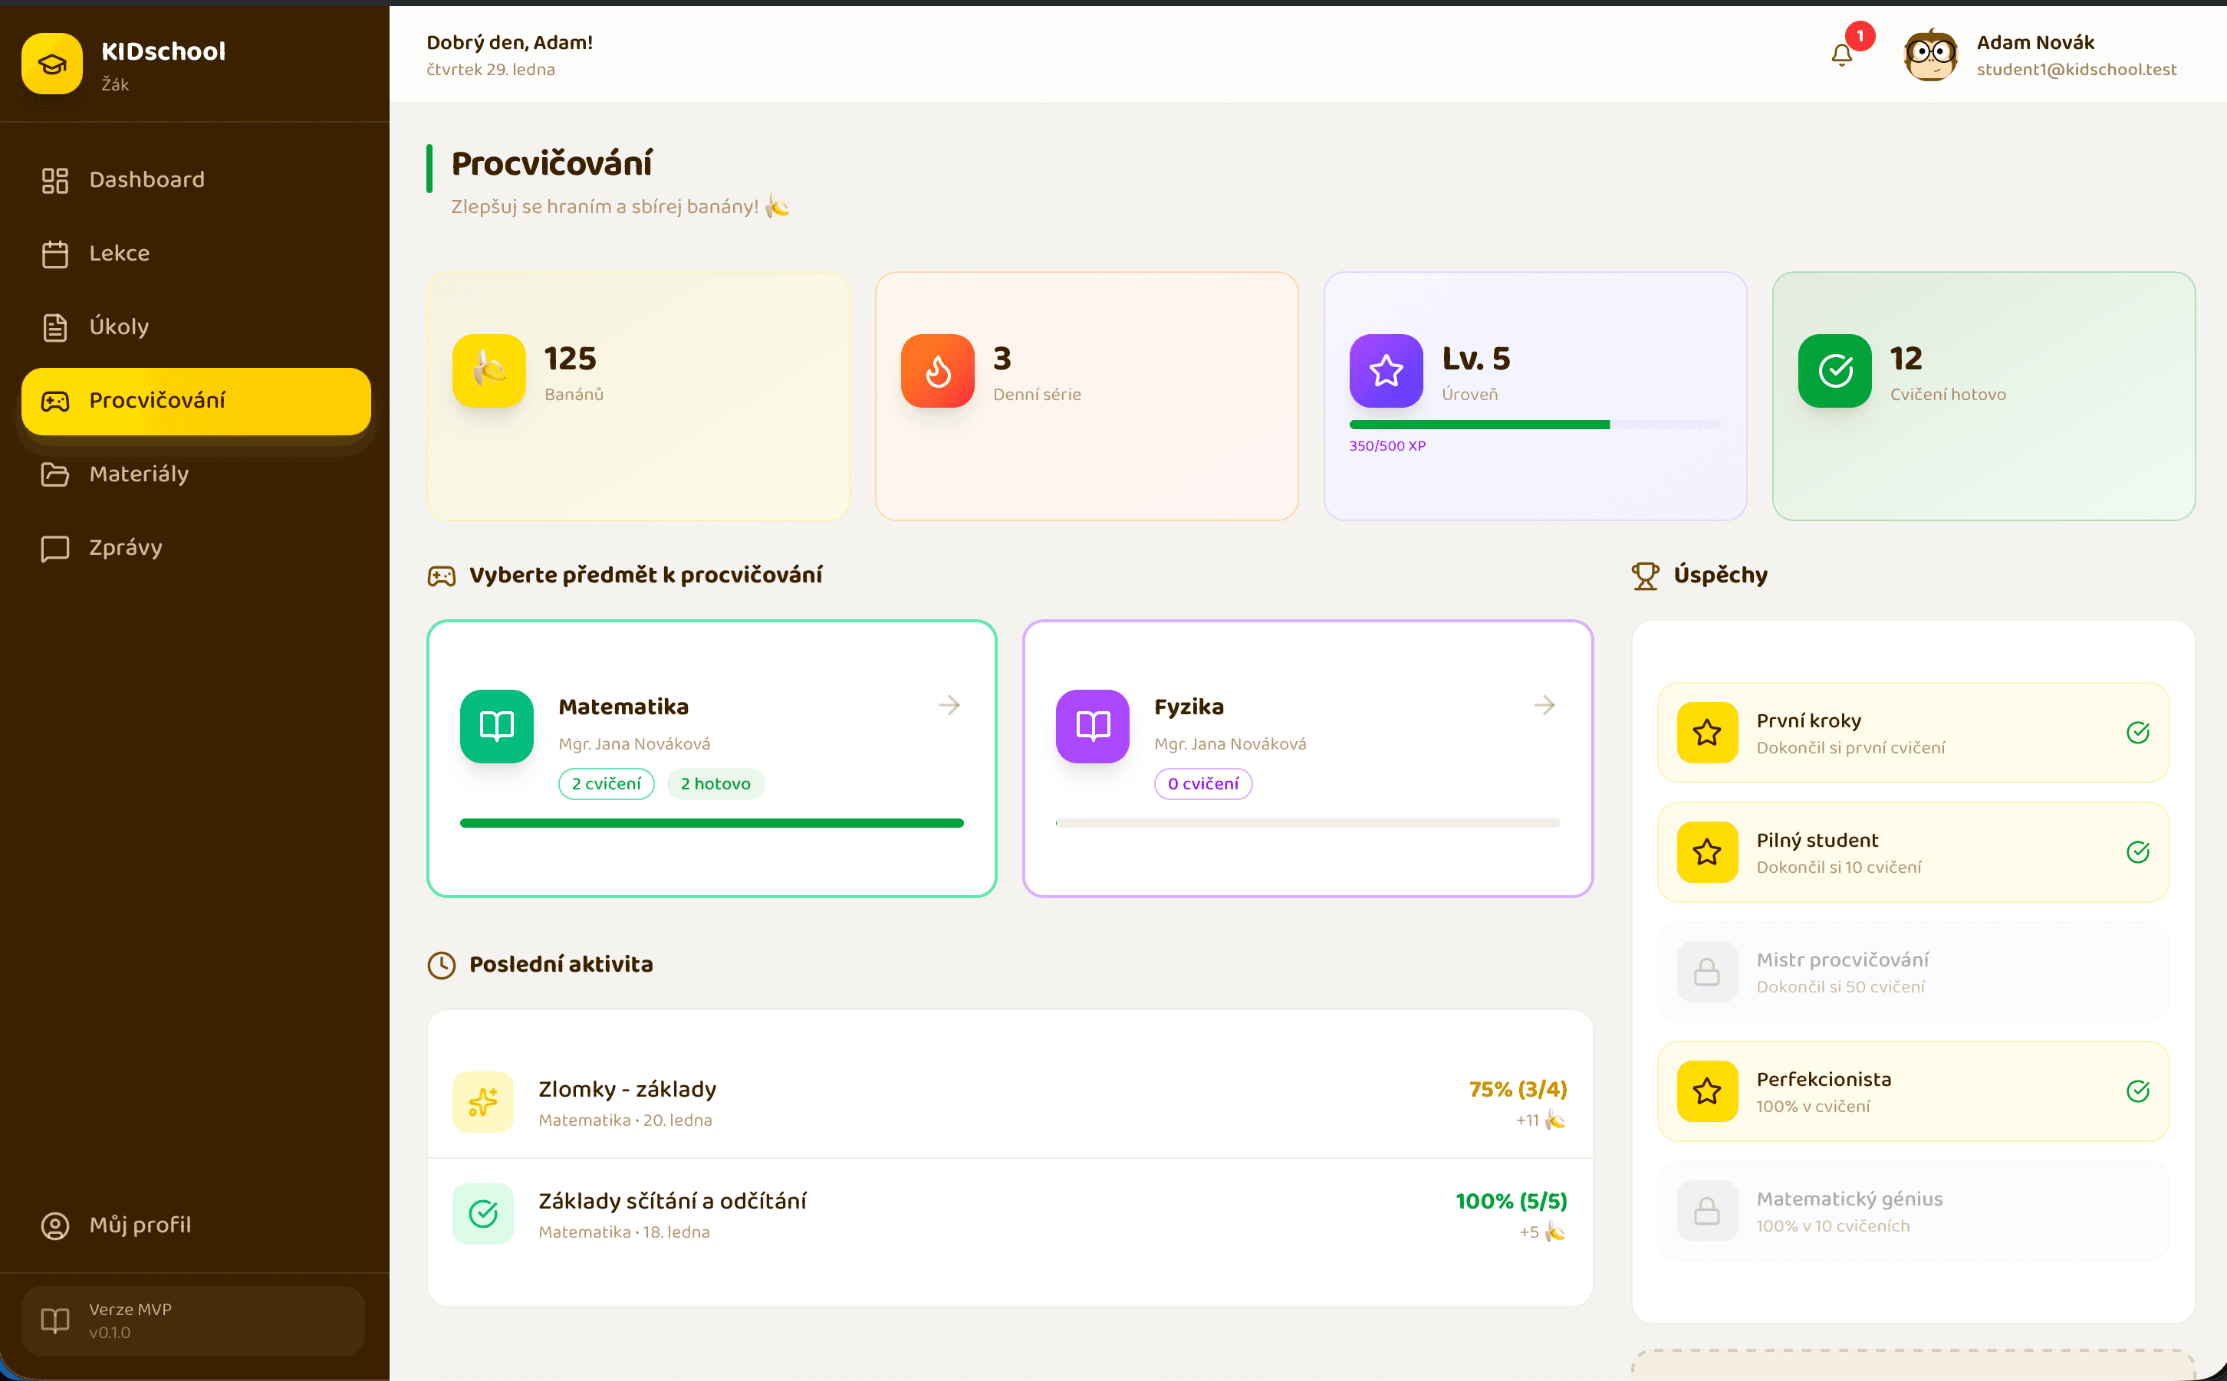This screenshot has height=1381, width=2227.
Task: Go to Dashboard in the sidebar
Action: click(146, 180)
